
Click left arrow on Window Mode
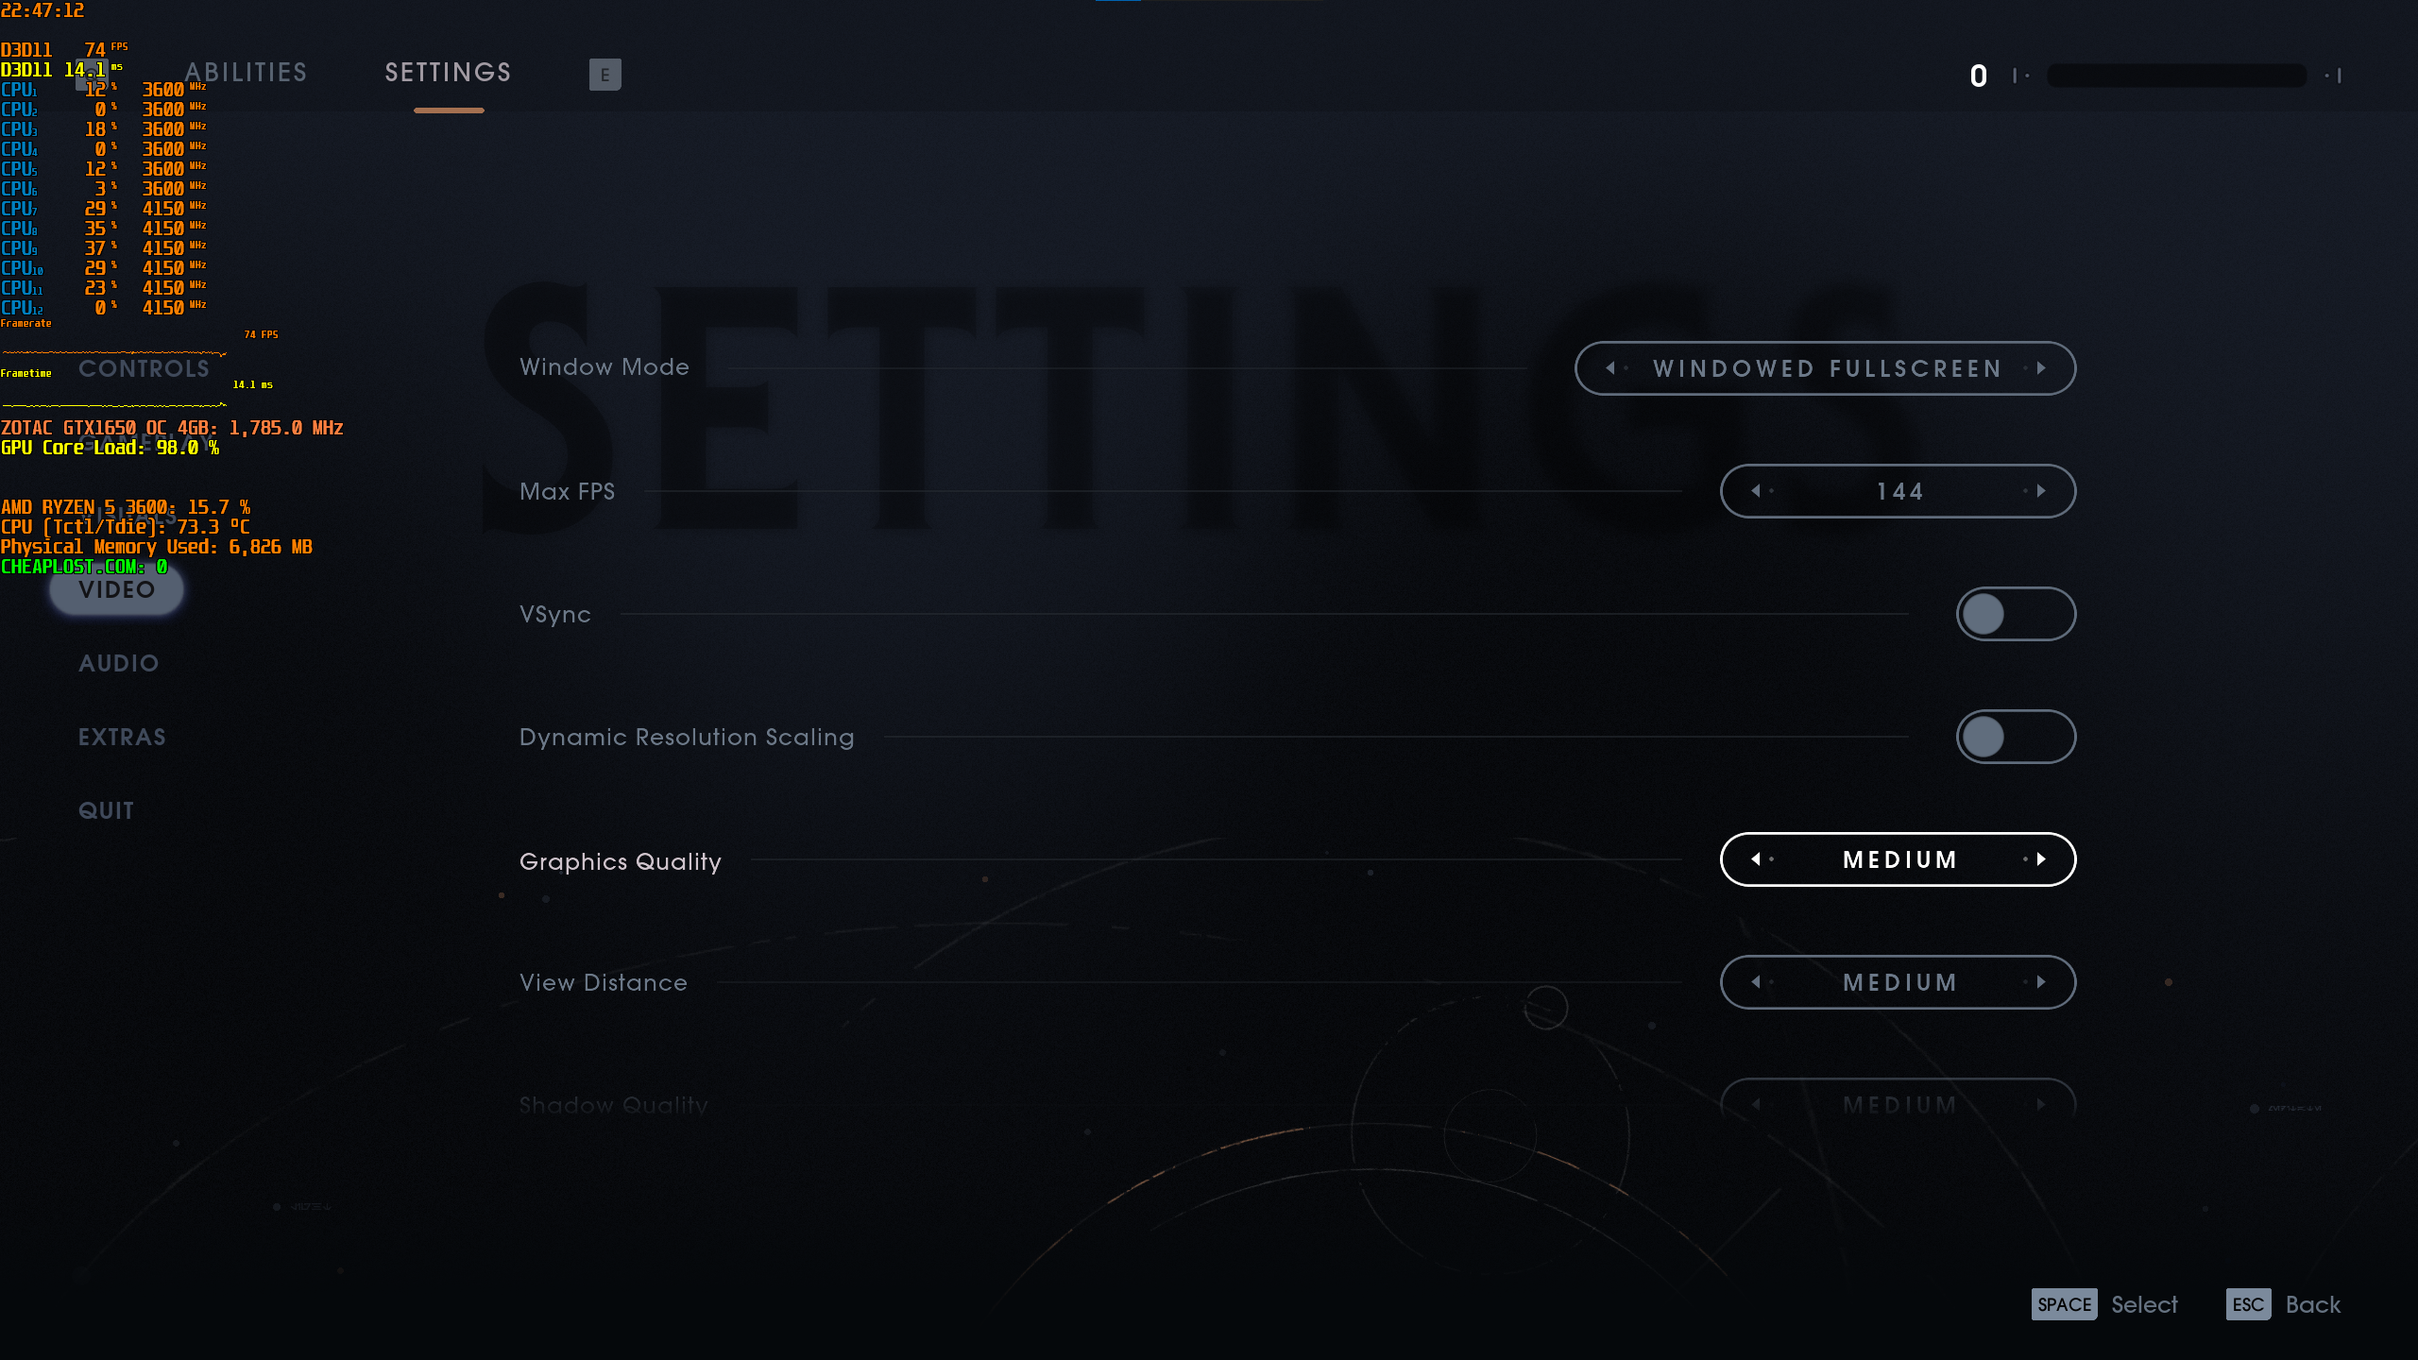1610,368
